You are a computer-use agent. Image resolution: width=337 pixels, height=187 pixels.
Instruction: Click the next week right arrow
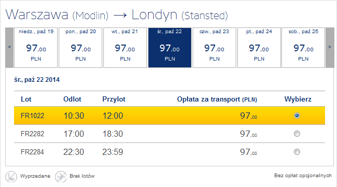(330, 48)
